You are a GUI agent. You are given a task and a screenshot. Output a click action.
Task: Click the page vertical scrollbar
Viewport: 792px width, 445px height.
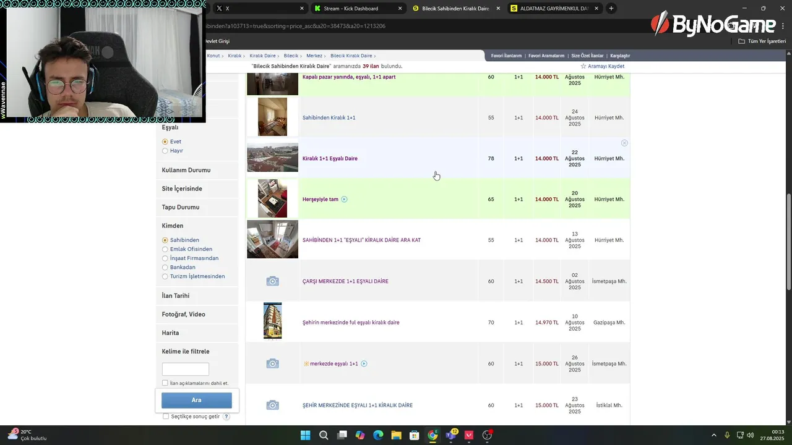[x=788, y=241]
